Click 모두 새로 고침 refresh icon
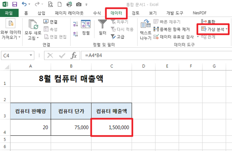Image resolution: width=232 pixels, height=151 pixels. [x=33, y=25]
